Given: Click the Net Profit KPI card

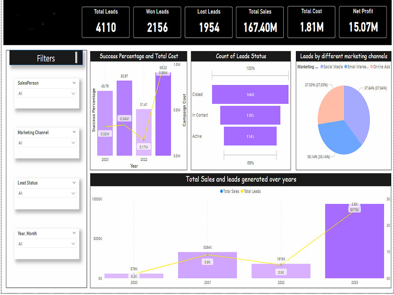Looking at the screenshot, I should click(x=363, y=22).
